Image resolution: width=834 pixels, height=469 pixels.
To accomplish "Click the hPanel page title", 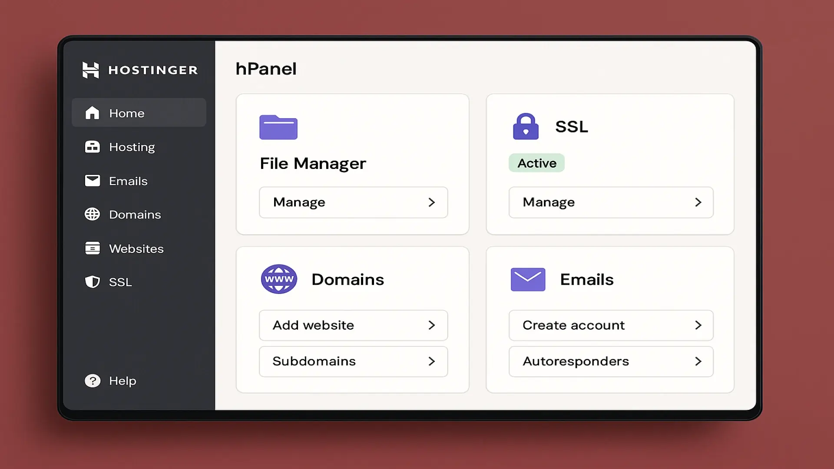I will pos(266,69).
